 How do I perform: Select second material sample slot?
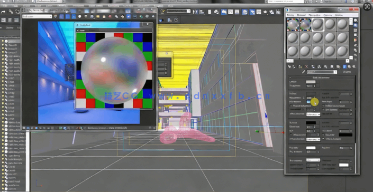(305, 25)
